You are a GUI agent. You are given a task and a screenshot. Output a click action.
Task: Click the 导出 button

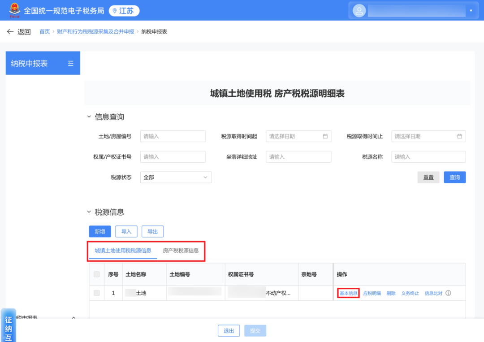click(x=152, y=231)
